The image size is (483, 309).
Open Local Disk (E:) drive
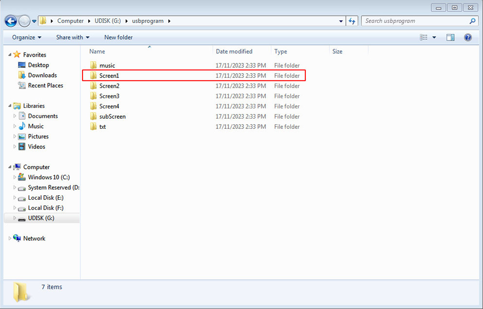pos(45,198)
